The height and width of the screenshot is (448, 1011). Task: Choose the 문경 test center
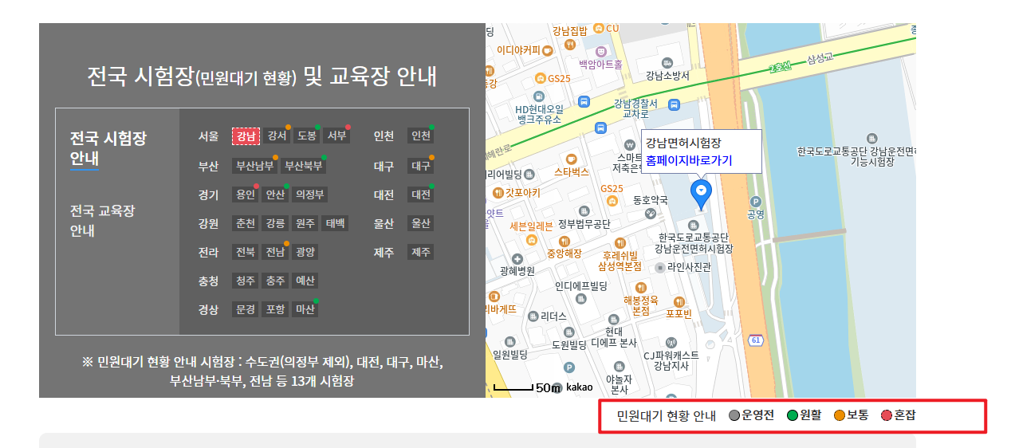point(246,309)
